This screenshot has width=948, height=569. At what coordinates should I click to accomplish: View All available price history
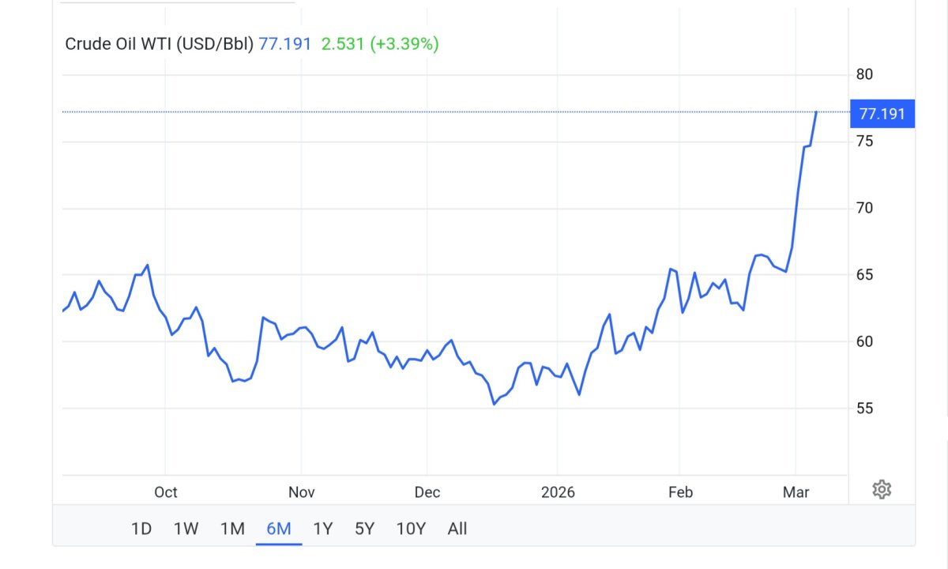pos(457,529)
